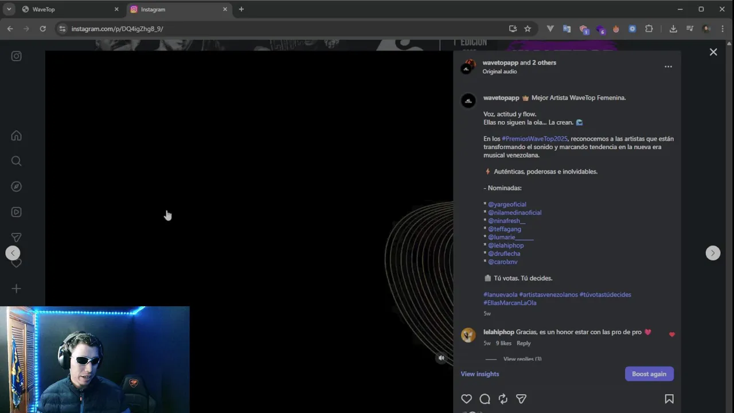734x413 pixels.
Task: Open a new browser tab
Action: tap(241, 9)
